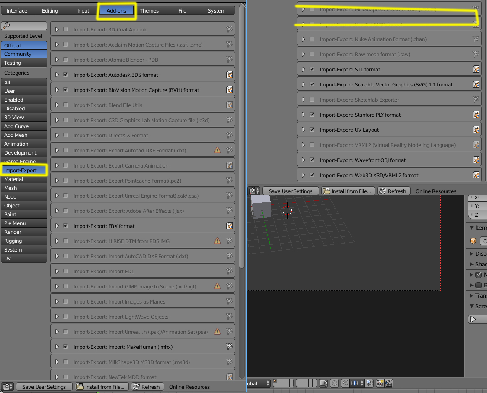
Task: Click the proportional editing circle icon
Action: [x=334, y=383]
